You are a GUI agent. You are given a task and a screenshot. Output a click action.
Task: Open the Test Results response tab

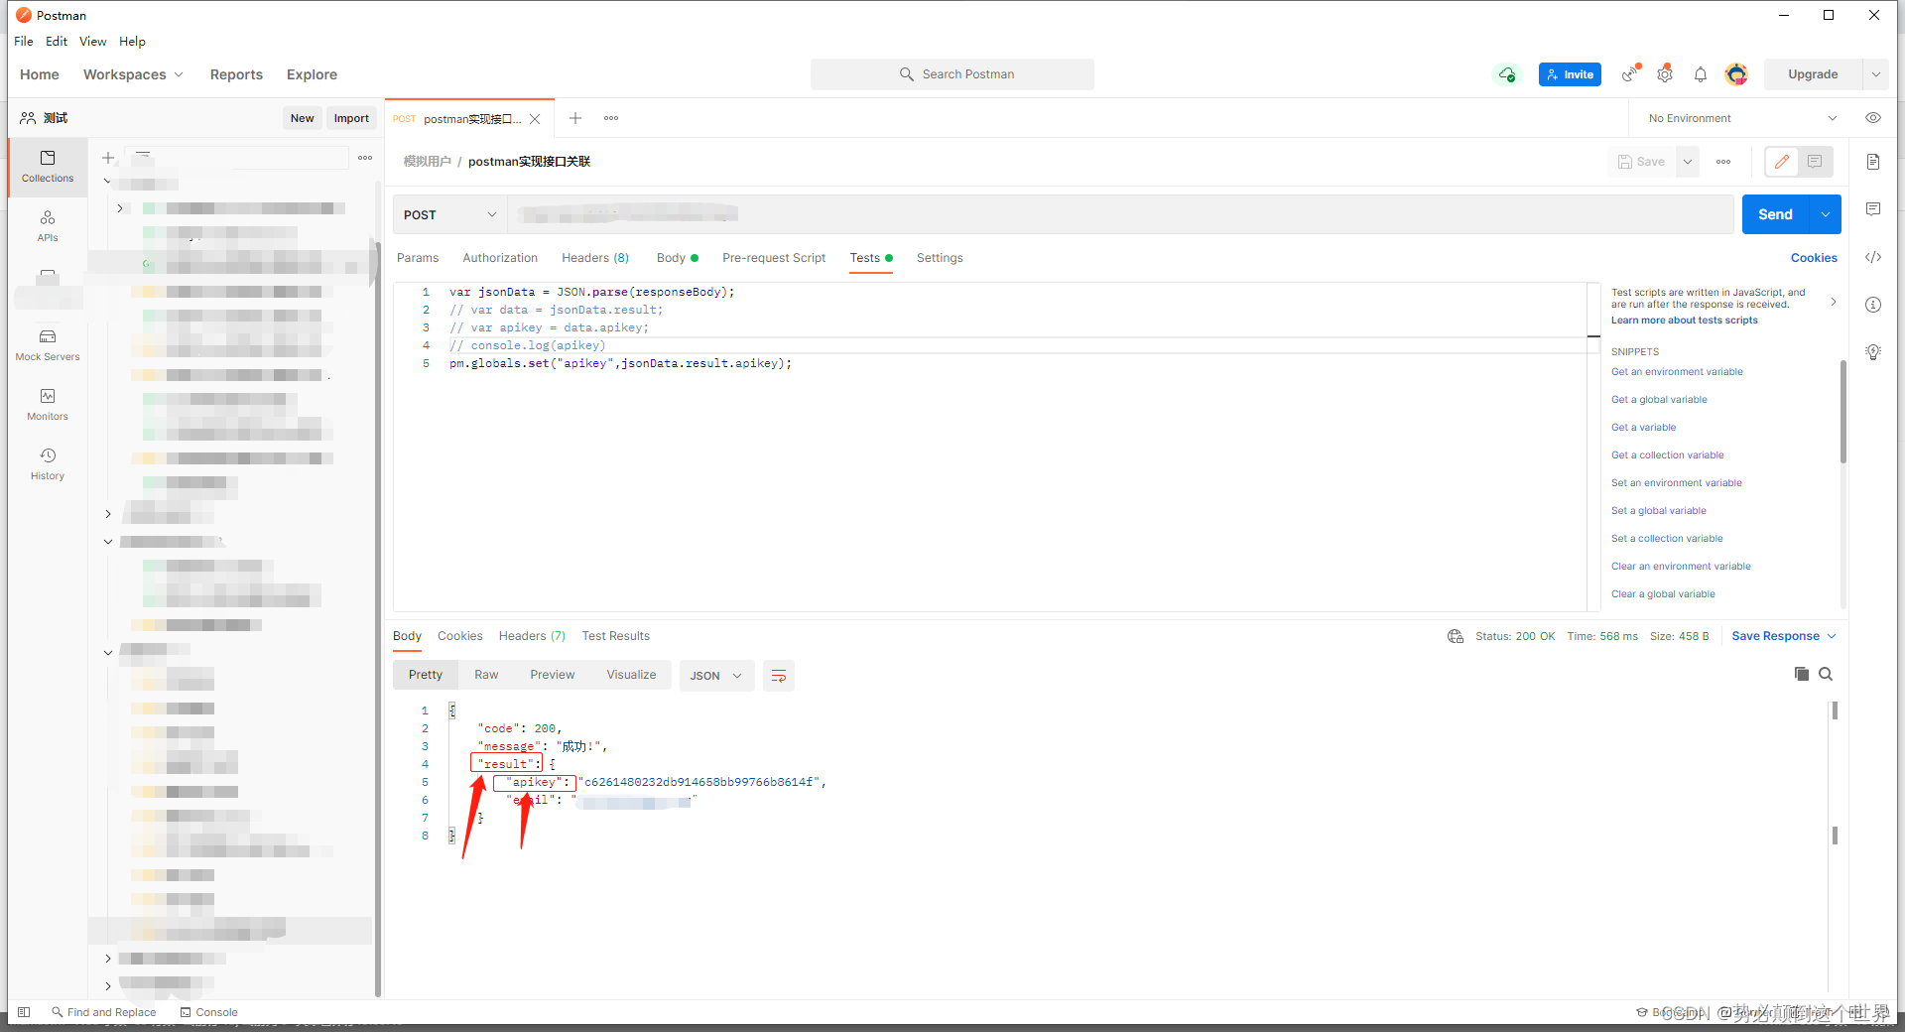[x=615, y=636]
